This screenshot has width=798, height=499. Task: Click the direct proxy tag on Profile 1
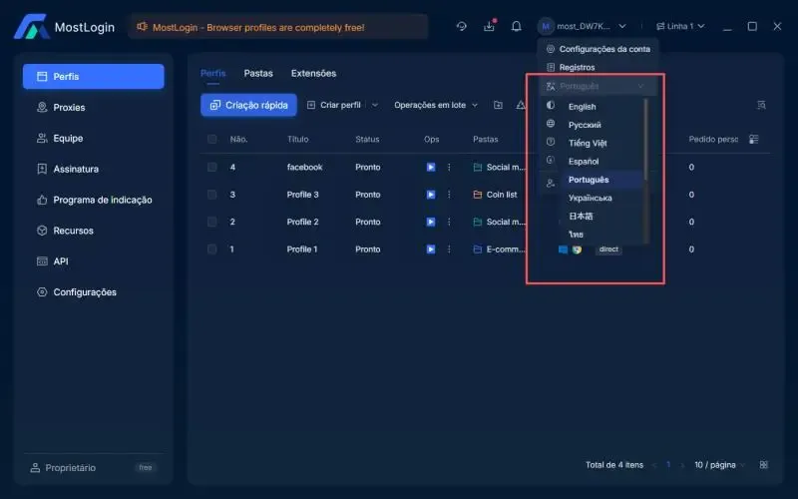coord(608,249)
